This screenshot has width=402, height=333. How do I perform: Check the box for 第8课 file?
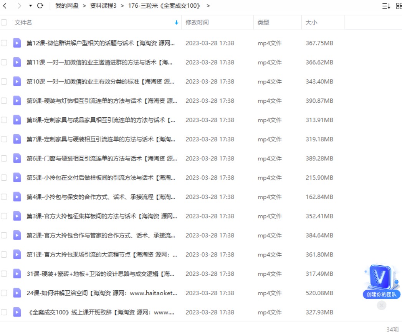click(x=4, y=120)
